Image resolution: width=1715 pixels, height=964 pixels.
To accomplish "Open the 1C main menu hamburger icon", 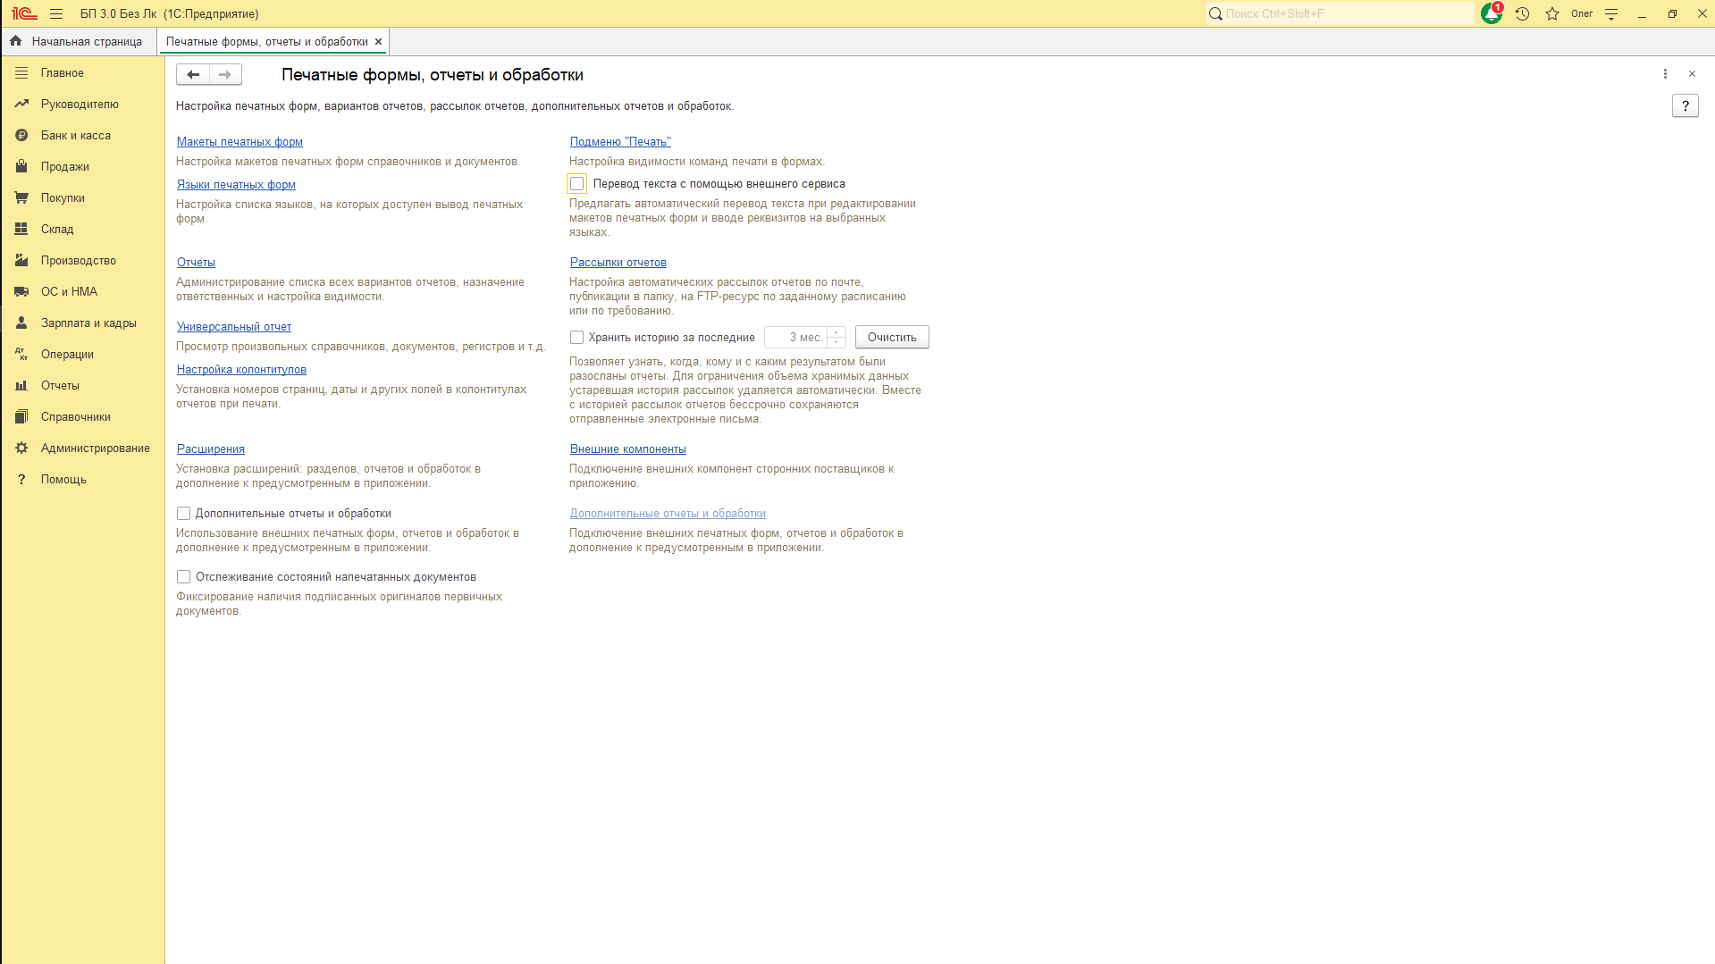I will click(56, 13).
